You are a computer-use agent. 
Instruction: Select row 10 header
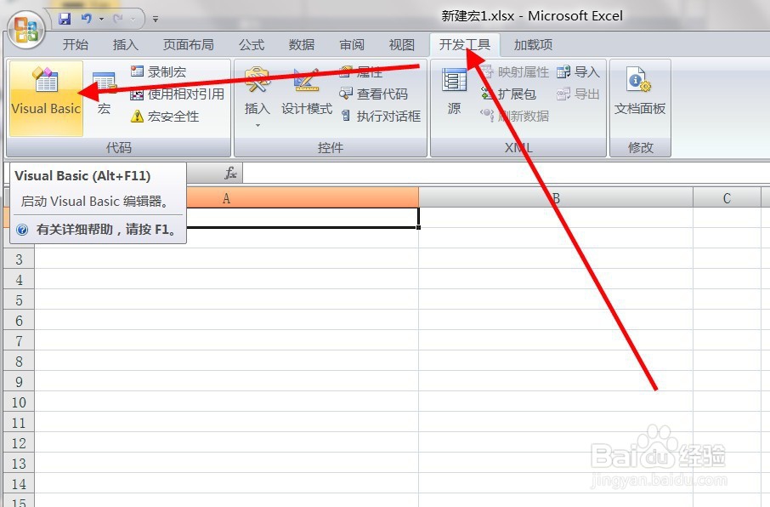coord(20,402)
